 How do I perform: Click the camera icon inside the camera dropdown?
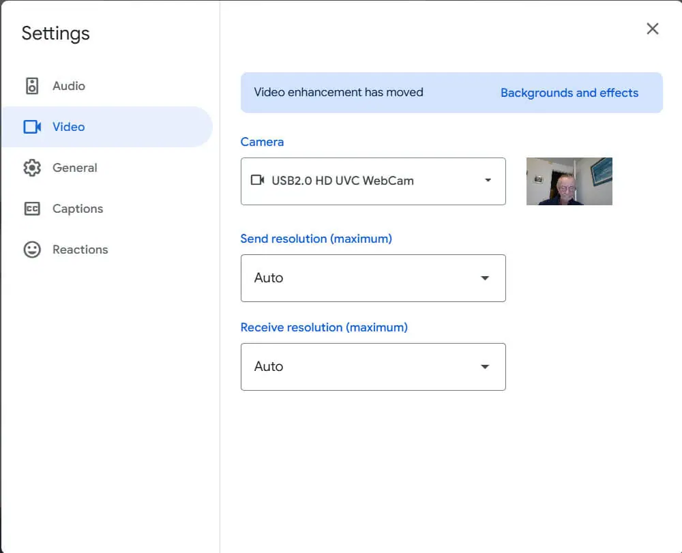258,180
